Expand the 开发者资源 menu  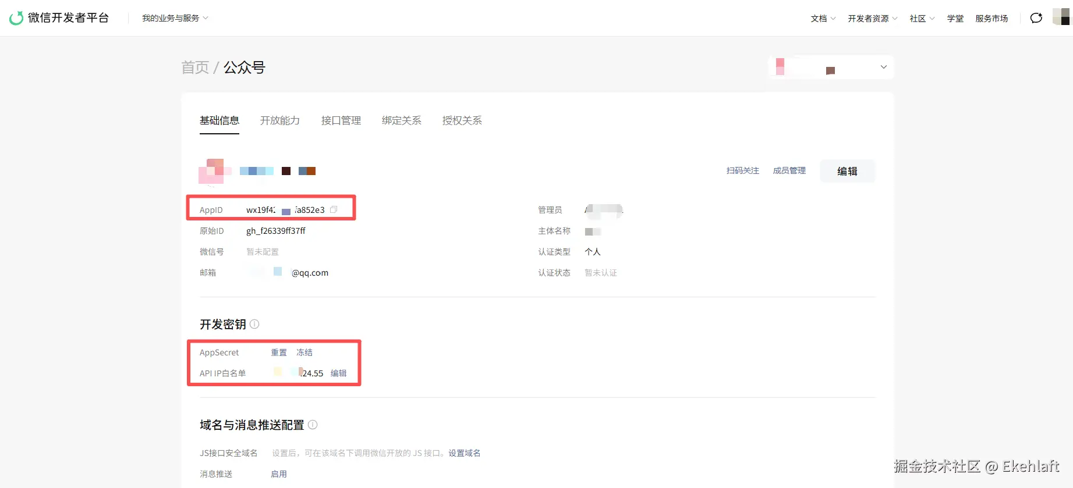point(873,19)
